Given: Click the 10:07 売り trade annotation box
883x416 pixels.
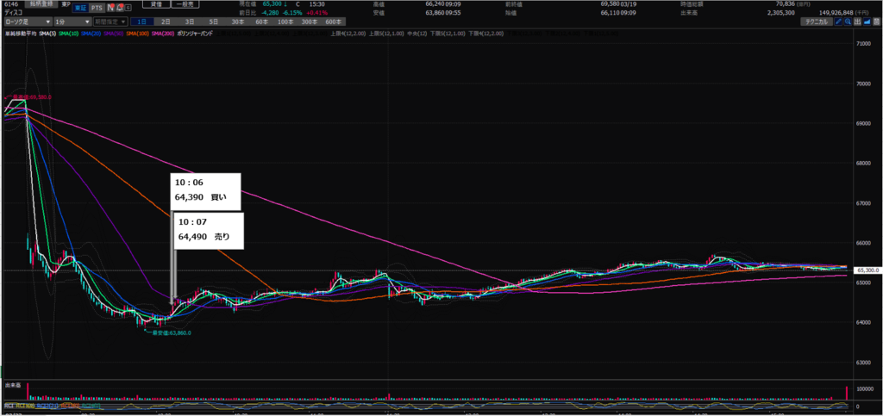Looking at the screenshot, I should point(208,229).
